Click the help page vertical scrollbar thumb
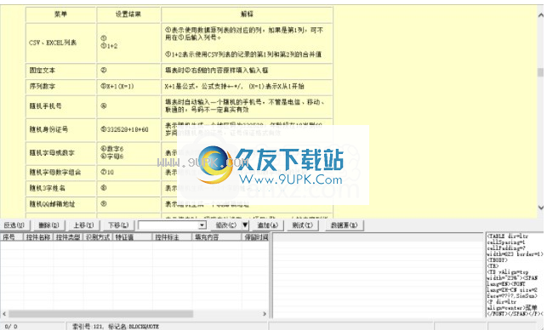The image size is (547, 330). click(541, 72)
